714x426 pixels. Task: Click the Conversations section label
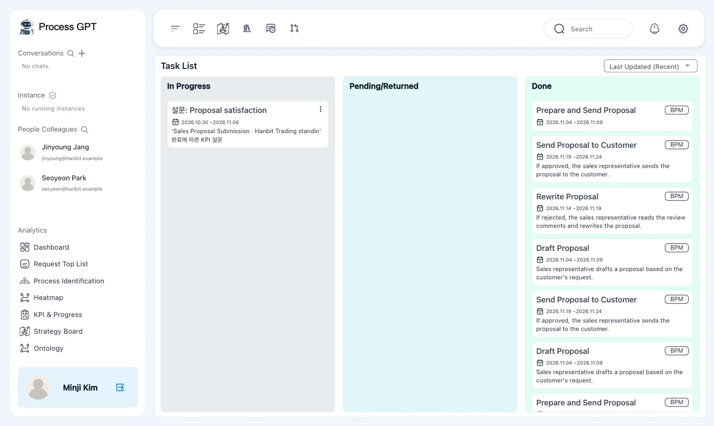[x=41, y=53]
